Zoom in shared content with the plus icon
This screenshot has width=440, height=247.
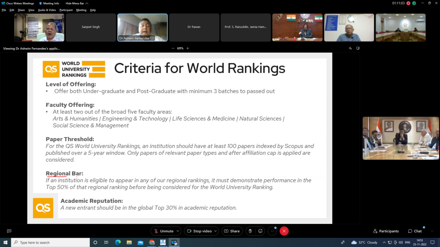(x=188, y=48)
